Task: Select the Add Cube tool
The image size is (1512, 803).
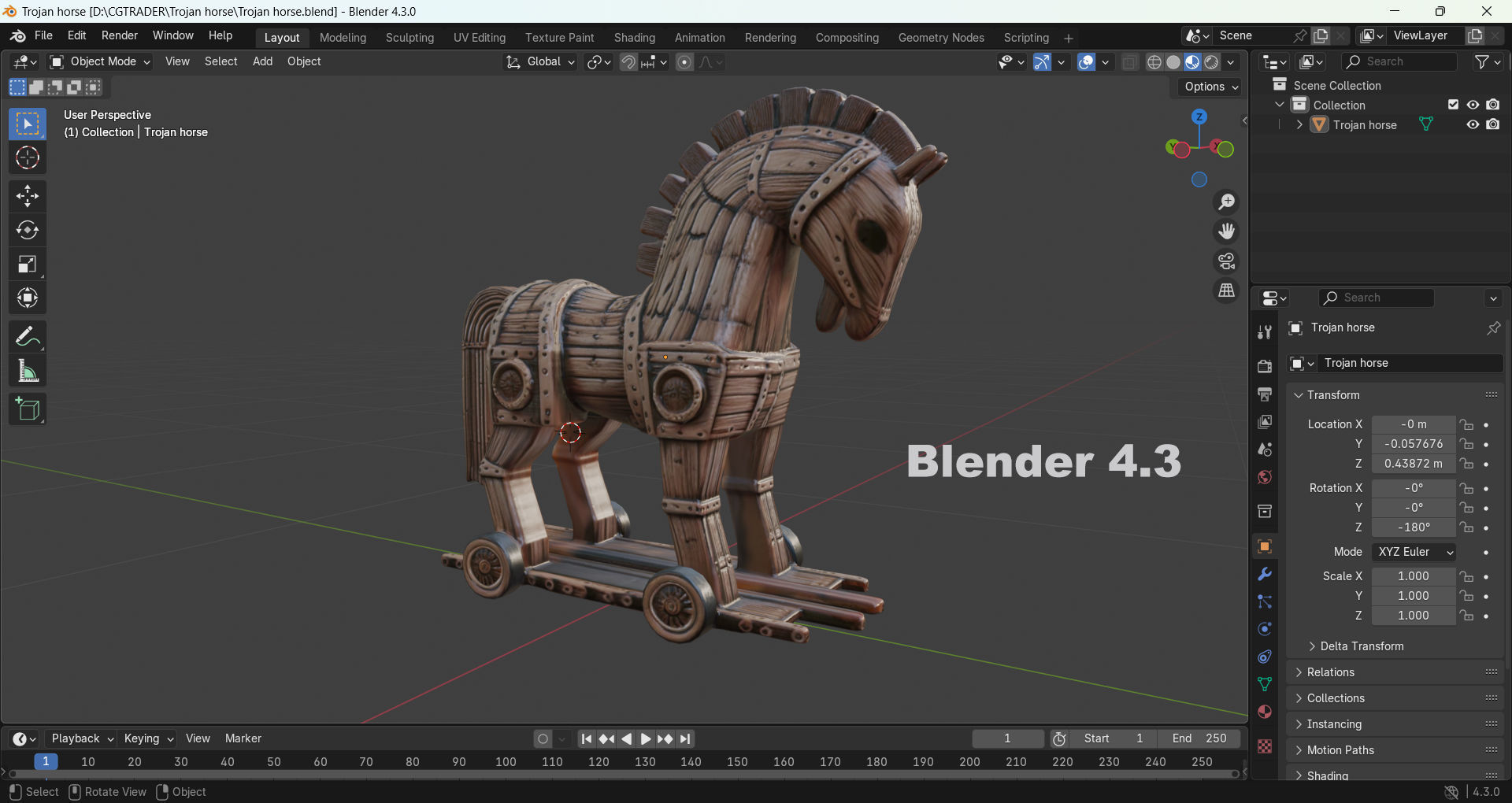Action: (28, 409)
